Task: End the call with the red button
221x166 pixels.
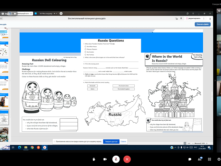Action: pos(127,159)
